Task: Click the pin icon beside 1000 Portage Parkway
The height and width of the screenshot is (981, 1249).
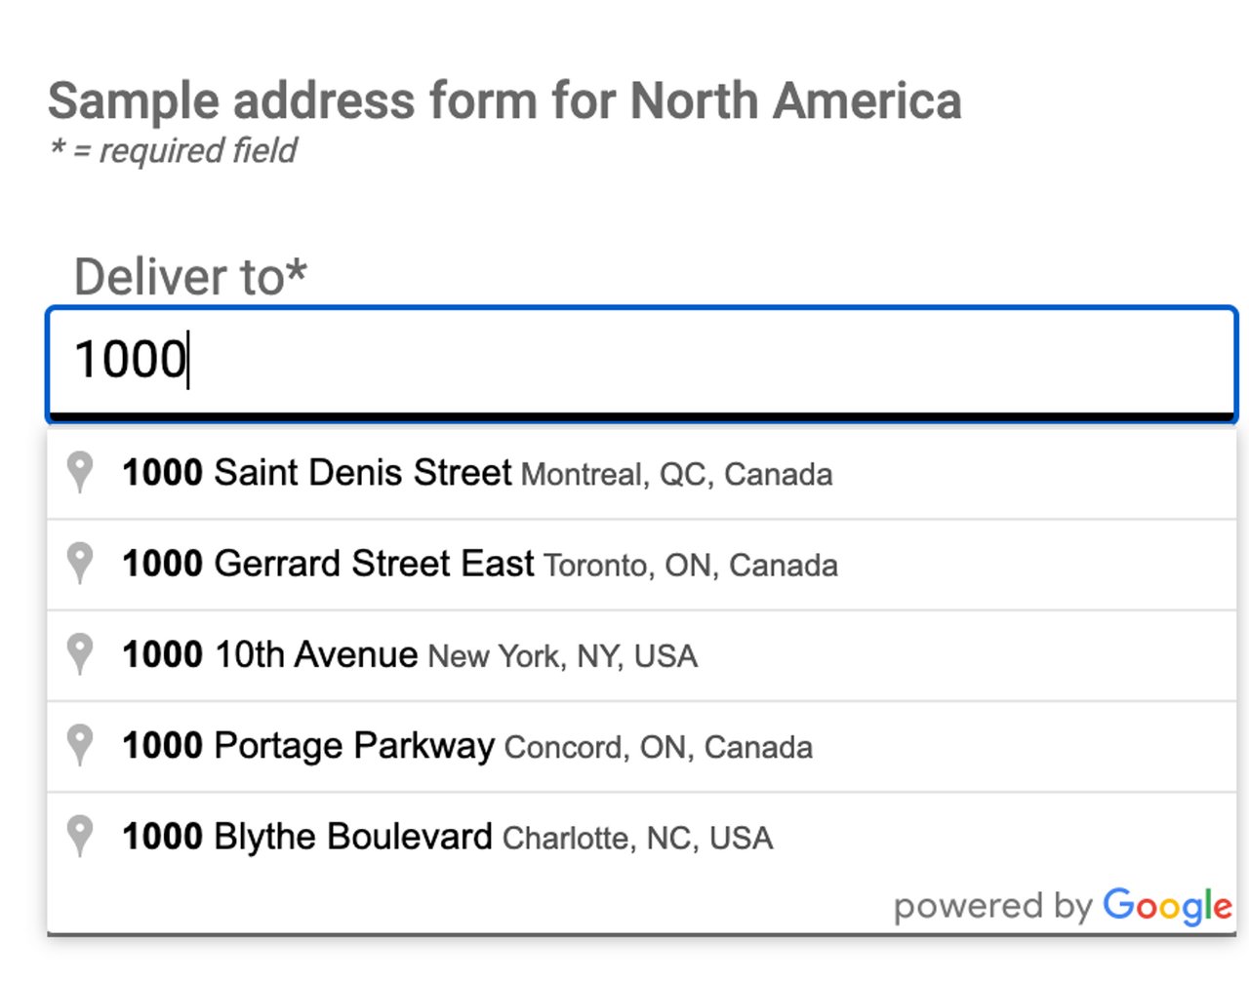Action: click(x=82, y=745)
